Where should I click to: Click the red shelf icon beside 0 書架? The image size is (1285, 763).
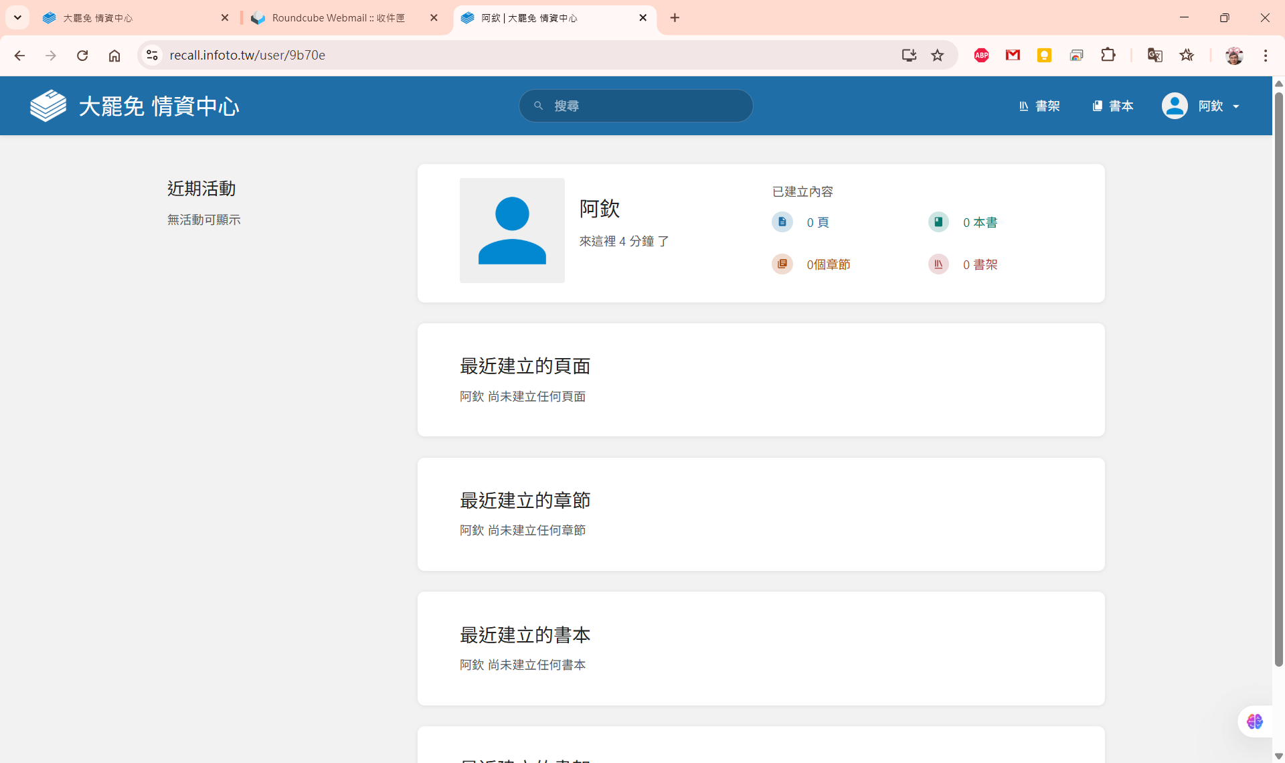(x=938, y=264)
